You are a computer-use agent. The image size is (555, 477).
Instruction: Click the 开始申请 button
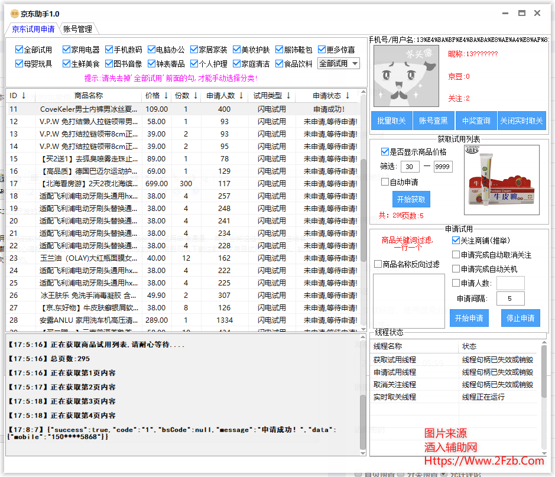(x=469, y=318)
